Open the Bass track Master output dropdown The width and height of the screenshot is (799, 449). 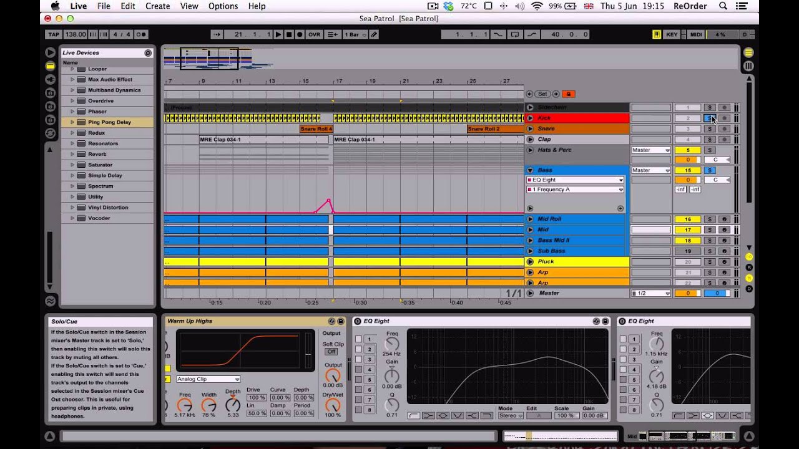coord(651,170)
